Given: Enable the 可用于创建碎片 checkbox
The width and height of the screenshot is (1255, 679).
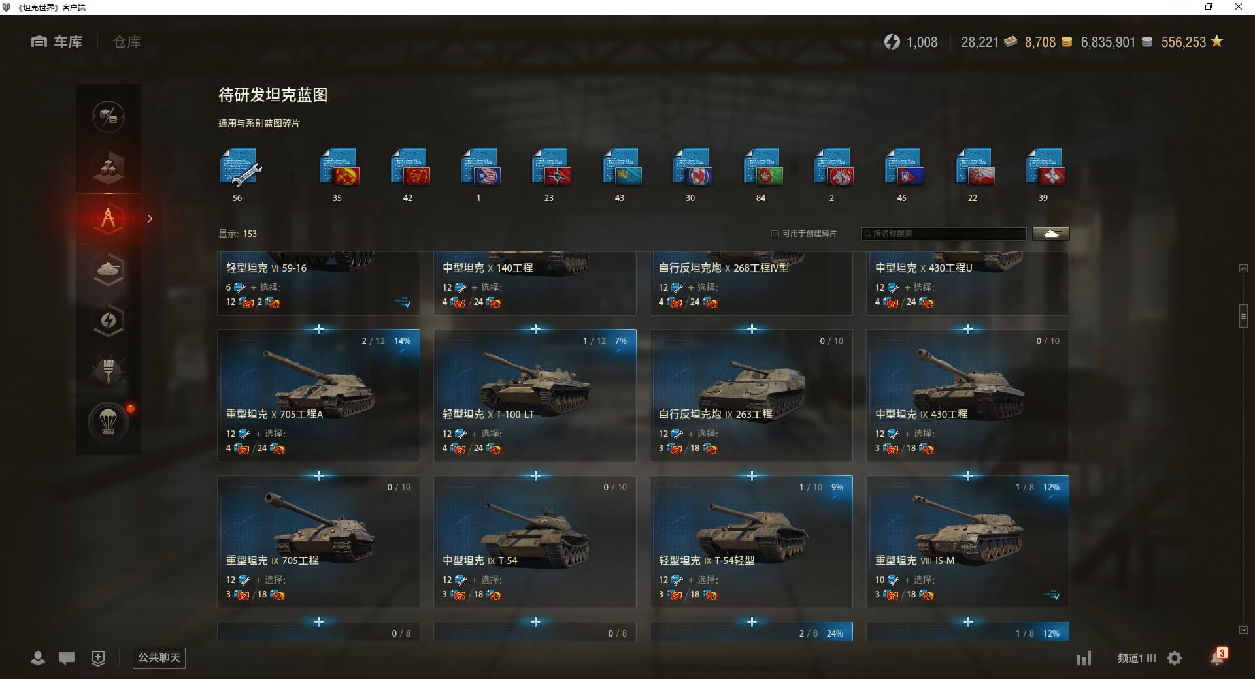Looking at the screenshot, I should click(x=775, y=234).
